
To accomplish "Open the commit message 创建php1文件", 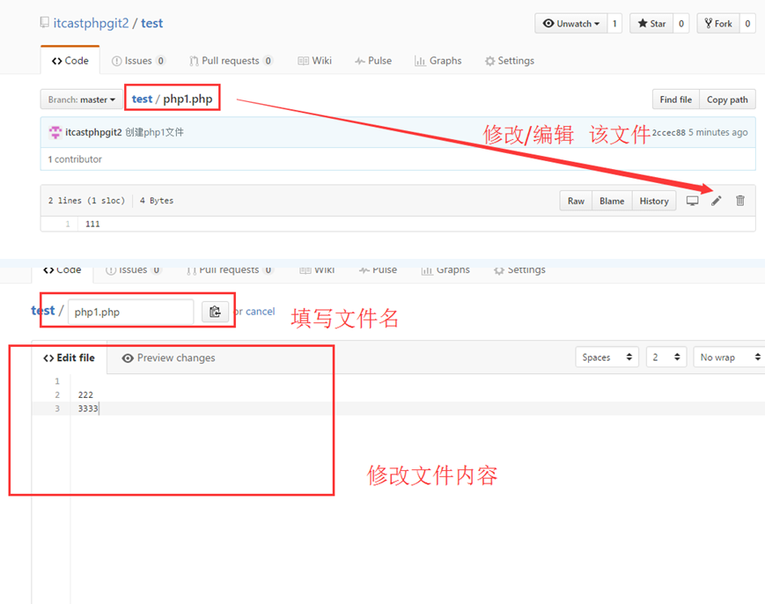I will [154, 132].
